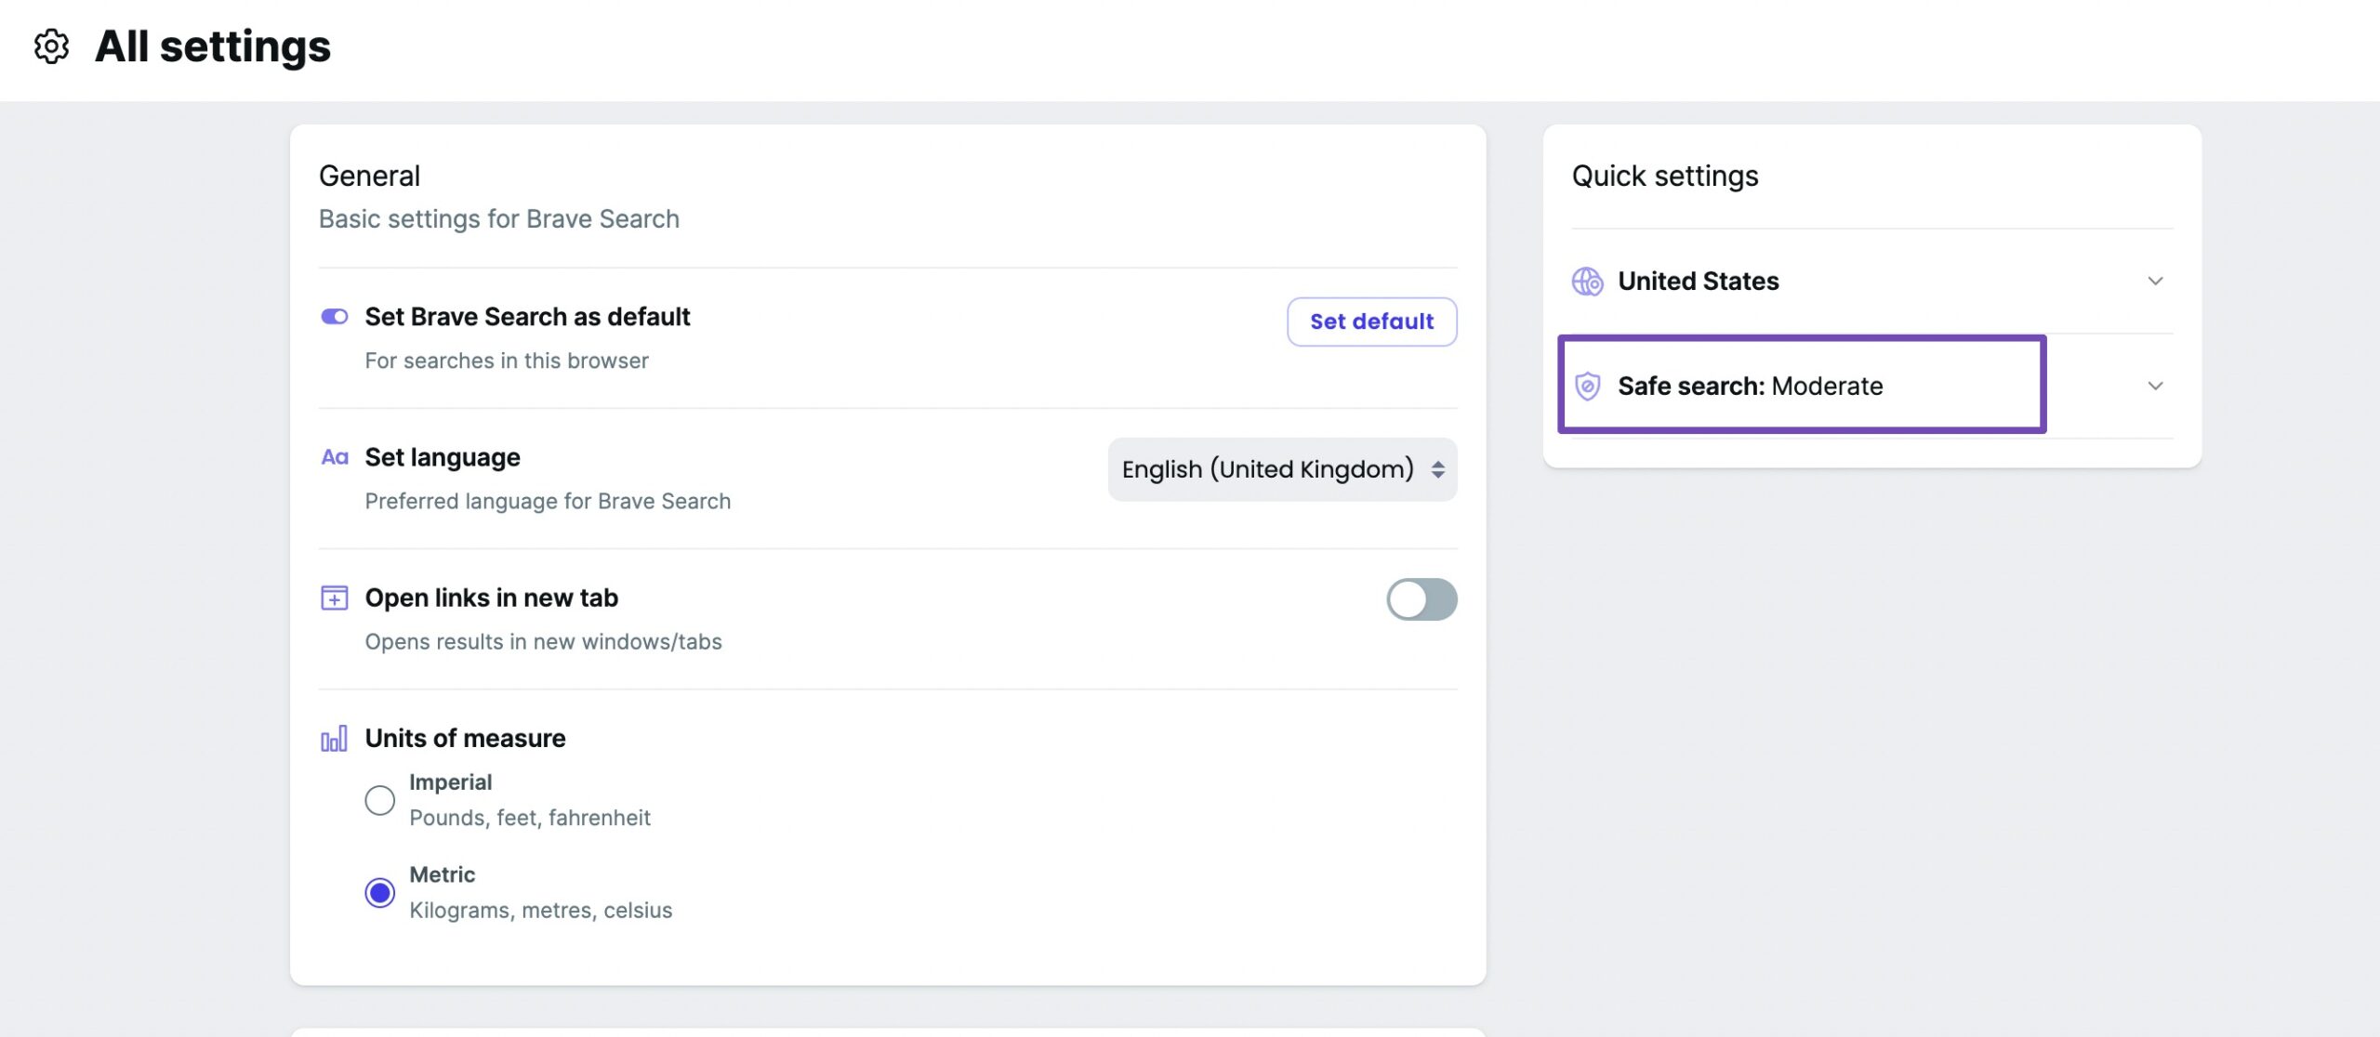Select the Imperial units radio button
The image size is (2380, 1037).
coord(379,800)
